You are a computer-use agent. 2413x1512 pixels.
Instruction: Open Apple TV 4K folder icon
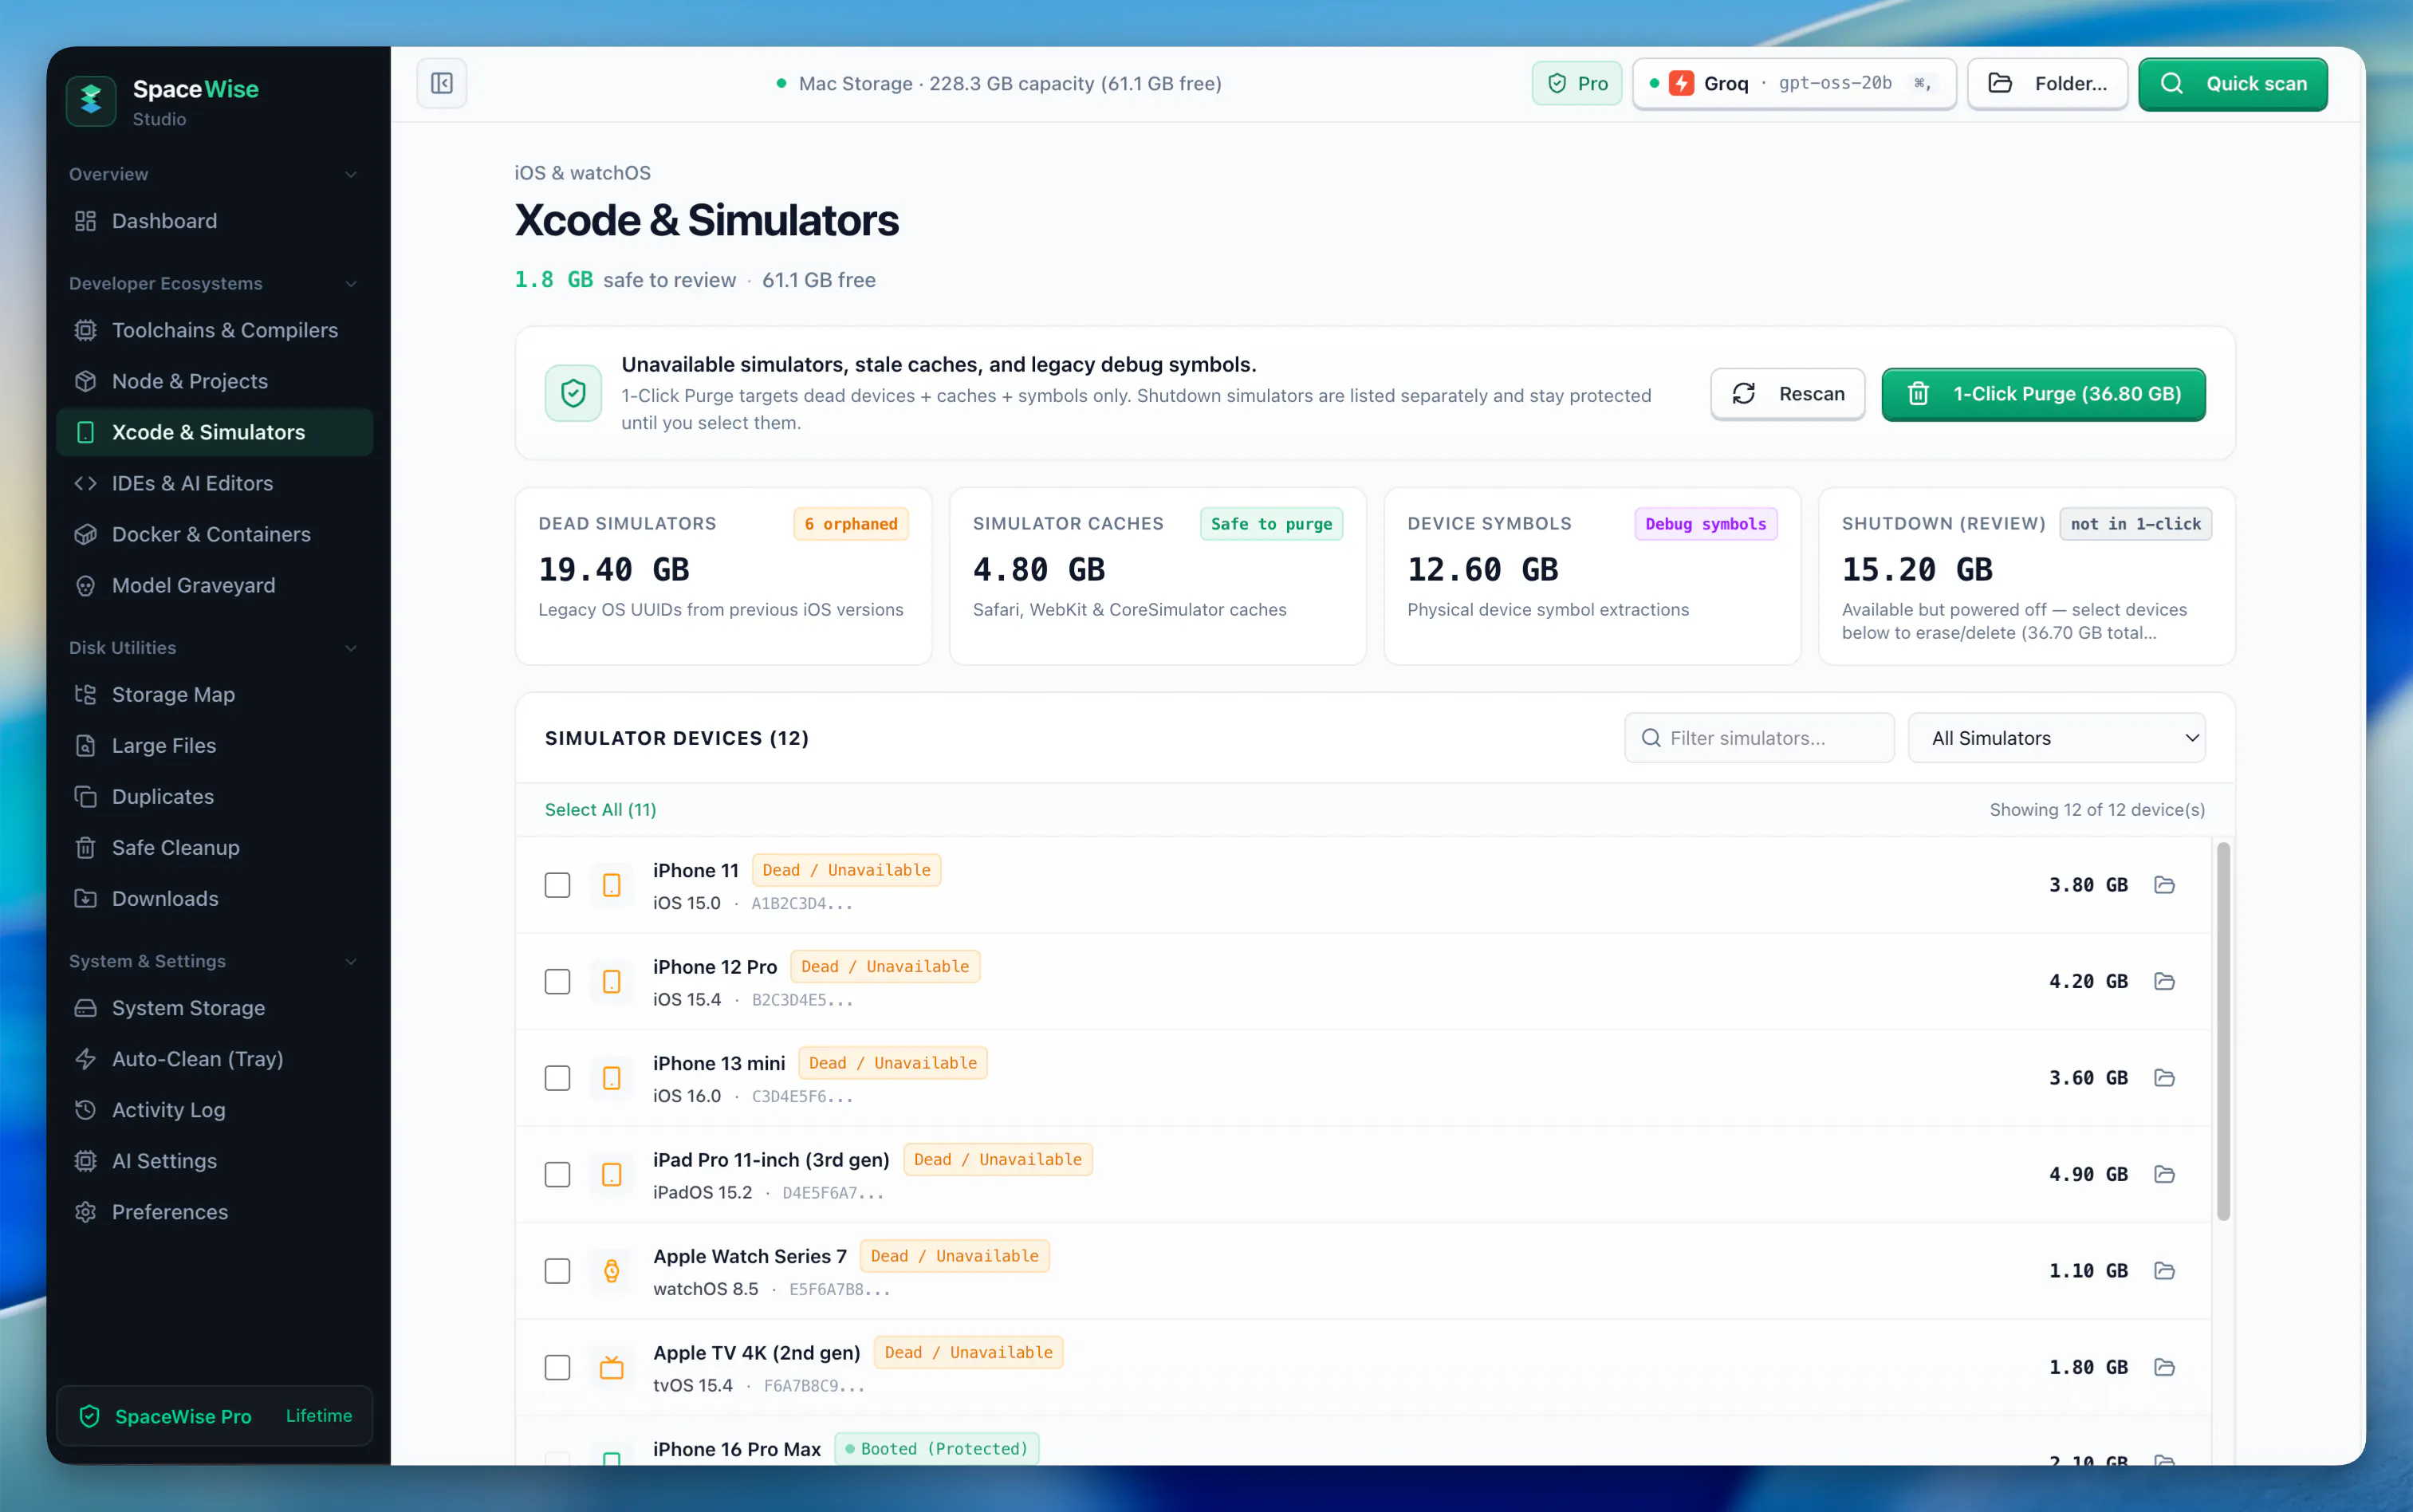coord(2164,1367)
